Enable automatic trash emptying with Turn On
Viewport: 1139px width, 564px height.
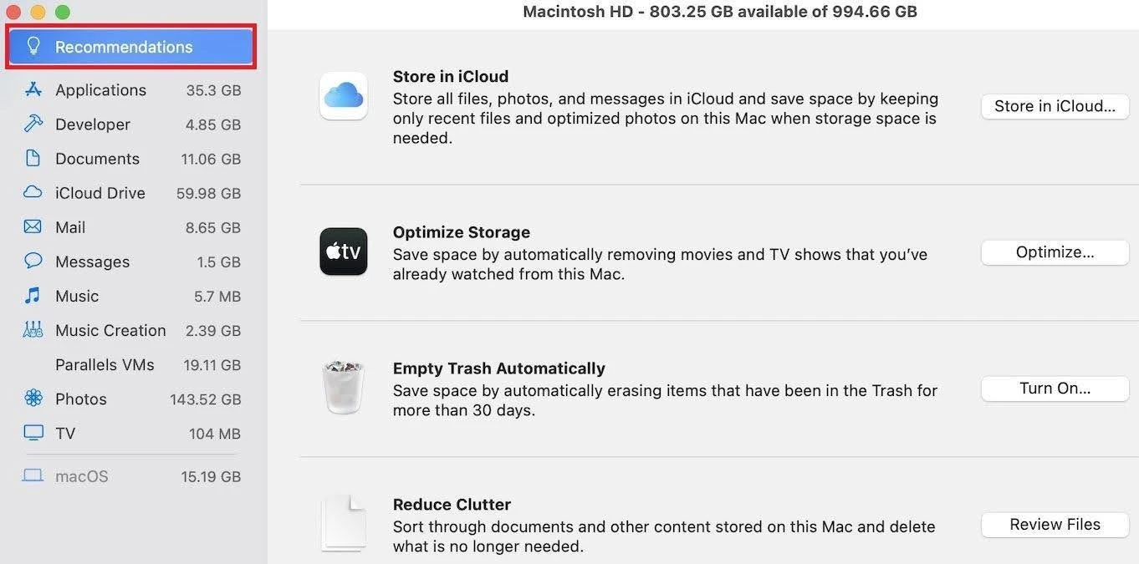(1055, 388)
